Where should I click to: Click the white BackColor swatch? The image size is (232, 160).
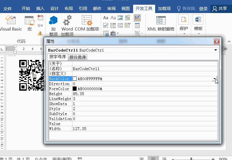point(75,79)
